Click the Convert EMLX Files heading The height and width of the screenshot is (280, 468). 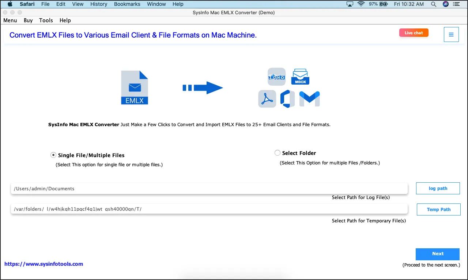point(133,35)
